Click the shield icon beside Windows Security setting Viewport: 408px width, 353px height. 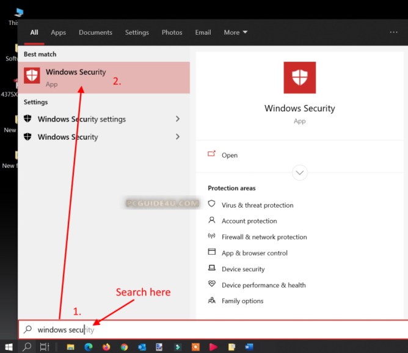[x=27, y=137]
